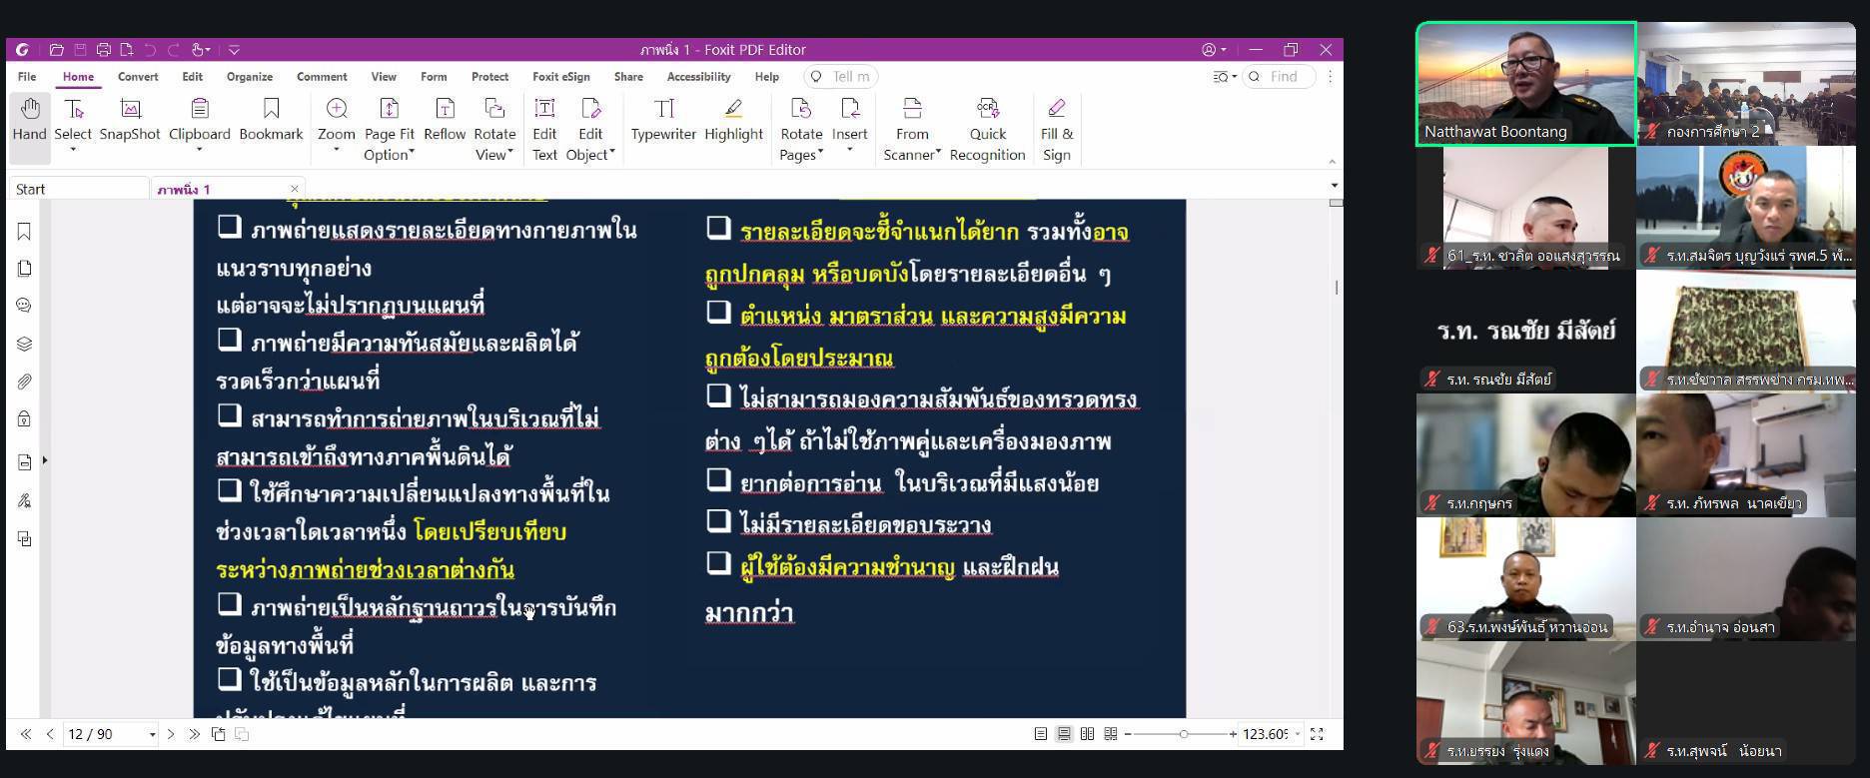The width and height of the screenshot is (1870, 778).
Task: Toggle single page view mode
Action: pyautogui.click(x=1041, y=734)
